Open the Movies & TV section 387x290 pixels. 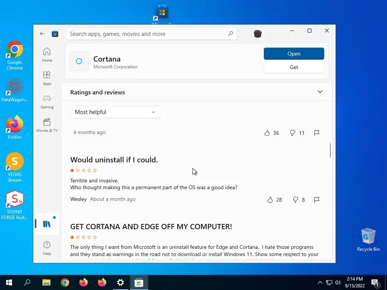[47, 125]
